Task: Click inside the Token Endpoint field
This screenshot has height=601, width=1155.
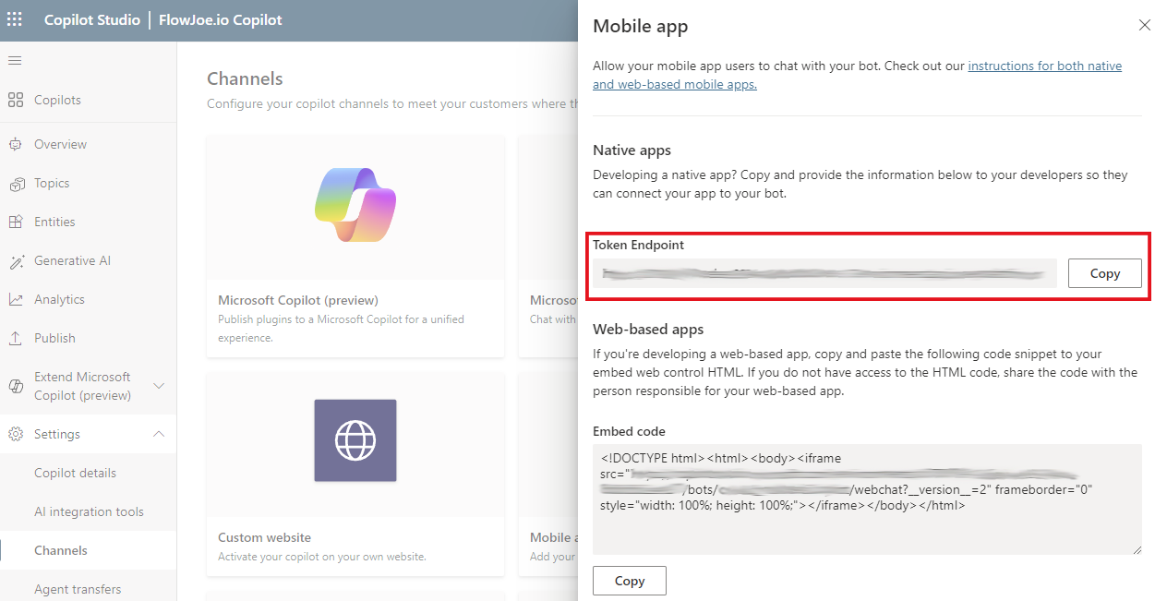Action: point(824,273)
